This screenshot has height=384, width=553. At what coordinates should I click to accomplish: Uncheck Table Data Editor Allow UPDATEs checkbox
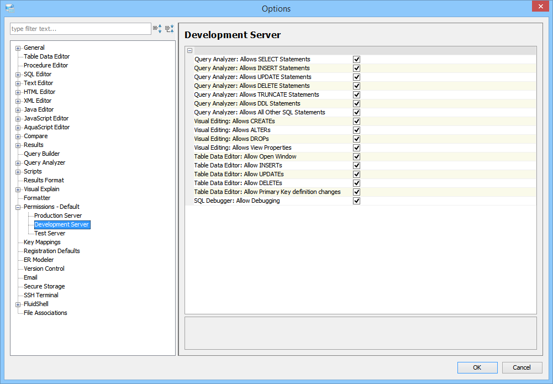tap(356, 174)
